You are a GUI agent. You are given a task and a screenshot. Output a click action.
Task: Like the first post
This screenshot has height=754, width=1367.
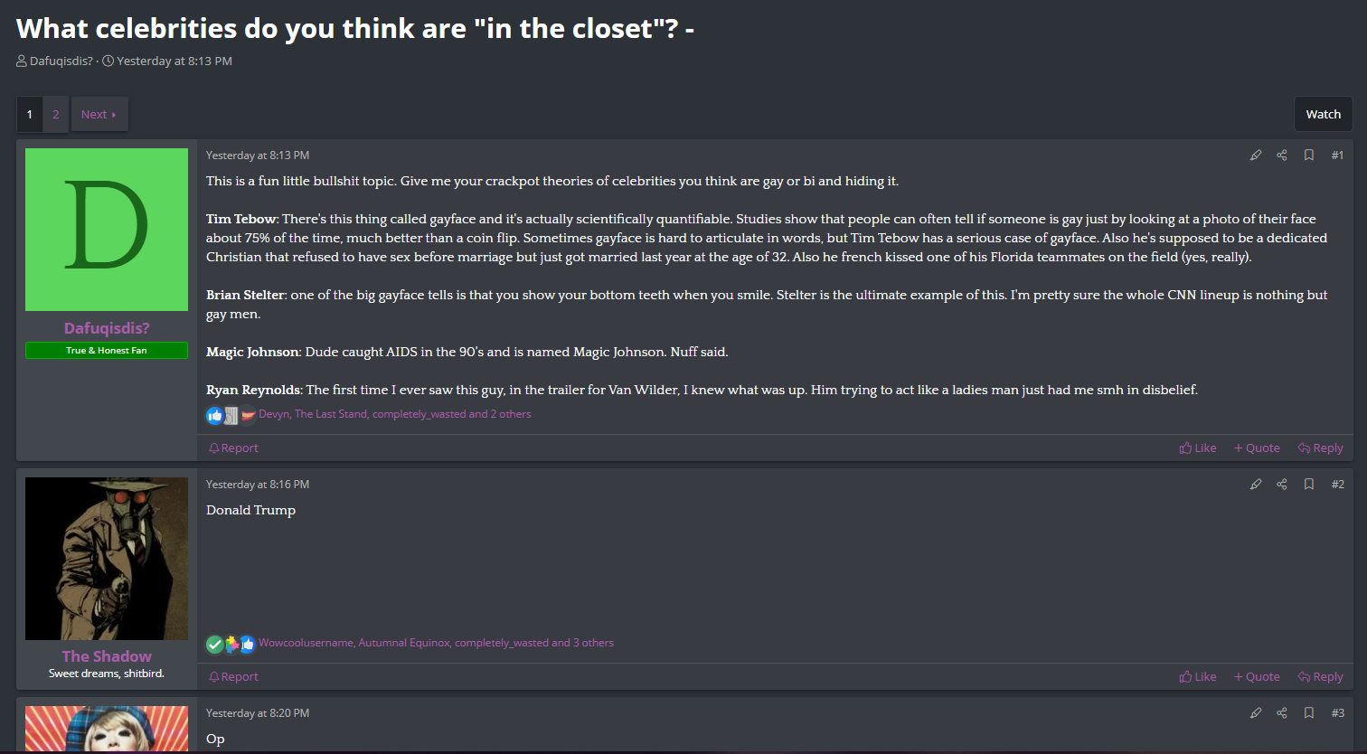coord(1198,448)
